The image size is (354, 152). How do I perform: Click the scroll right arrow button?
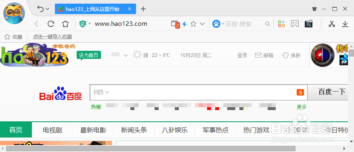click(344, 148)
